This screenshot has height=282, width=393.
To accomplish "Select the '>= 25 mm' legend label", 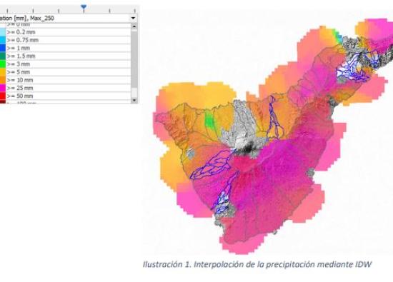I will pos(20,88).
